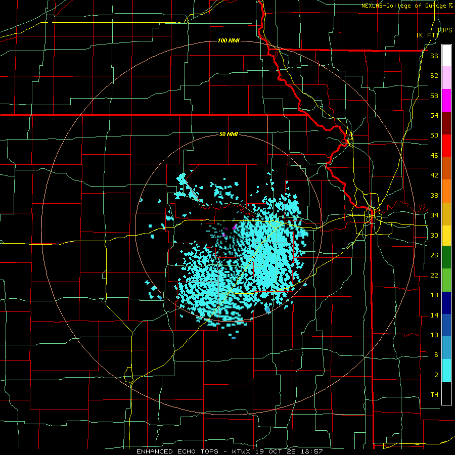The height and width of the screenshot is (455, 455).
Task: Click the navy 14-18 kft legend swatch
Action: [x=446, y=303]
